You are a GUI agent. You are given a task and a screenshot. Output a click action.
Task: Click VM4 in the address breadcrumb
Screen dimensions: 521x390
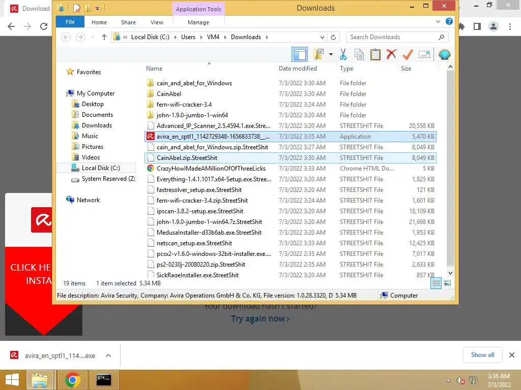(x=213, y=37)
